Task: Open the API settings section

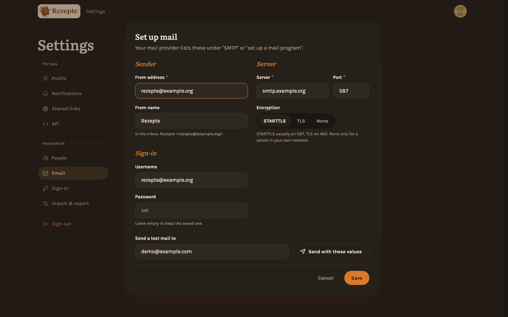Action: click(73, 124)
